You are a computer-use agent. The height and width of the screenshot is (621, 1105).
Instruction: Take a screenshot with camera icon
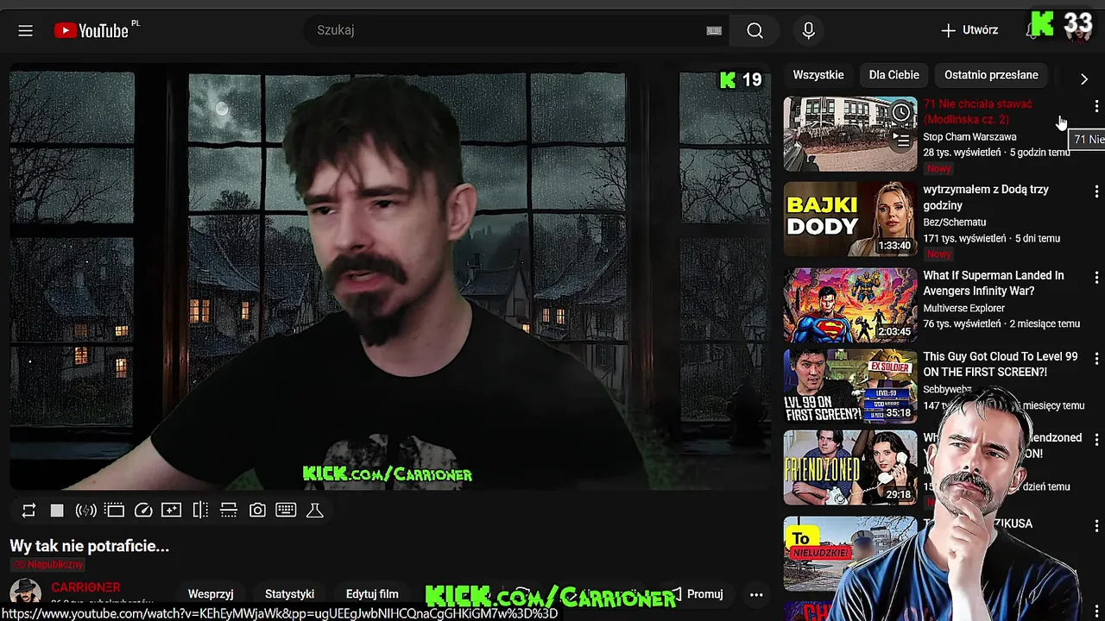tap(257, 511)
